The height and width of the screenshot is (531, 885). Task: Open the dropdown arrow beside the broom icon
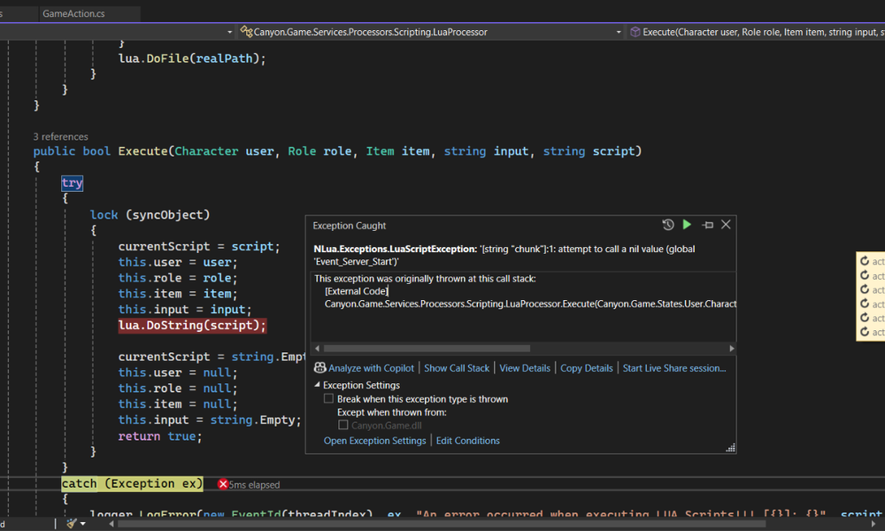tap(83, 523)
